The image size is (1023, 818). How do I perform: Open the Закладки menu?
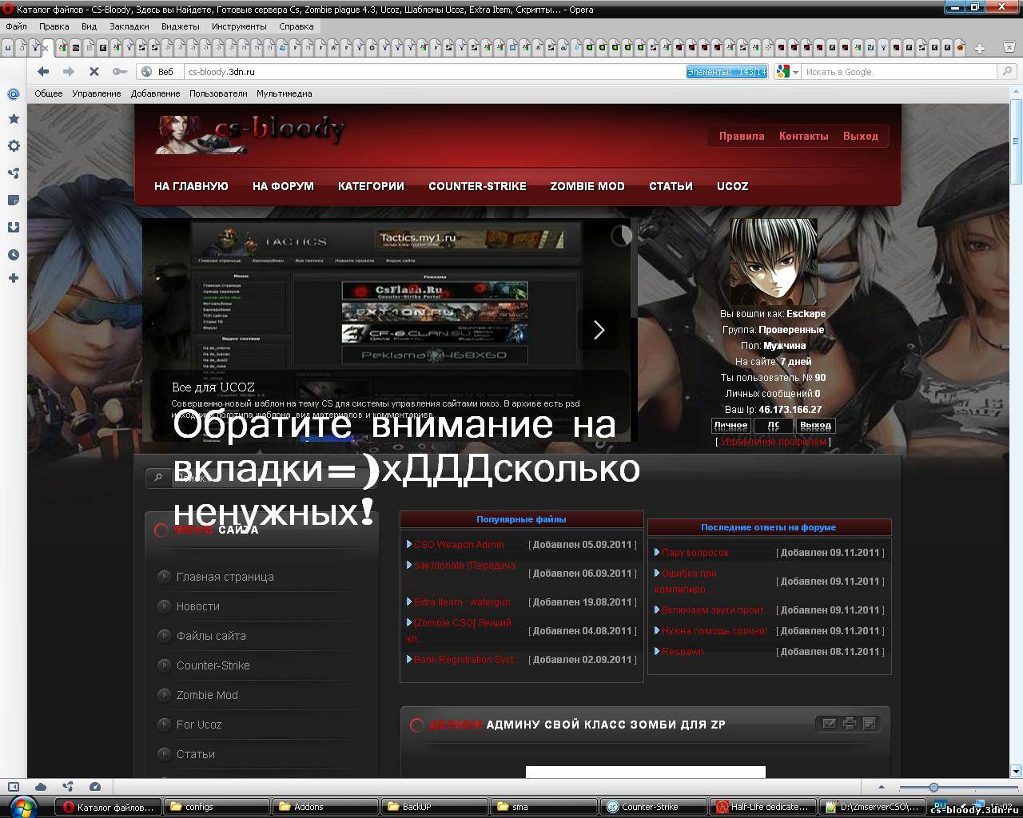click(129, 26)
